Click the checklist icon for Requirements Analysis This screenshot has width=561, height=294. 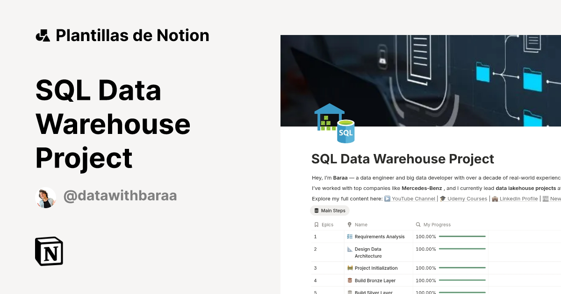point(349,236)
